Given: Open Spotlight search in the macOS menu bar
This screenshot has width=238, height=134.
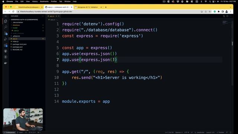Looking at the screenshot, I should pyautogui.click(x=210, y=1).
